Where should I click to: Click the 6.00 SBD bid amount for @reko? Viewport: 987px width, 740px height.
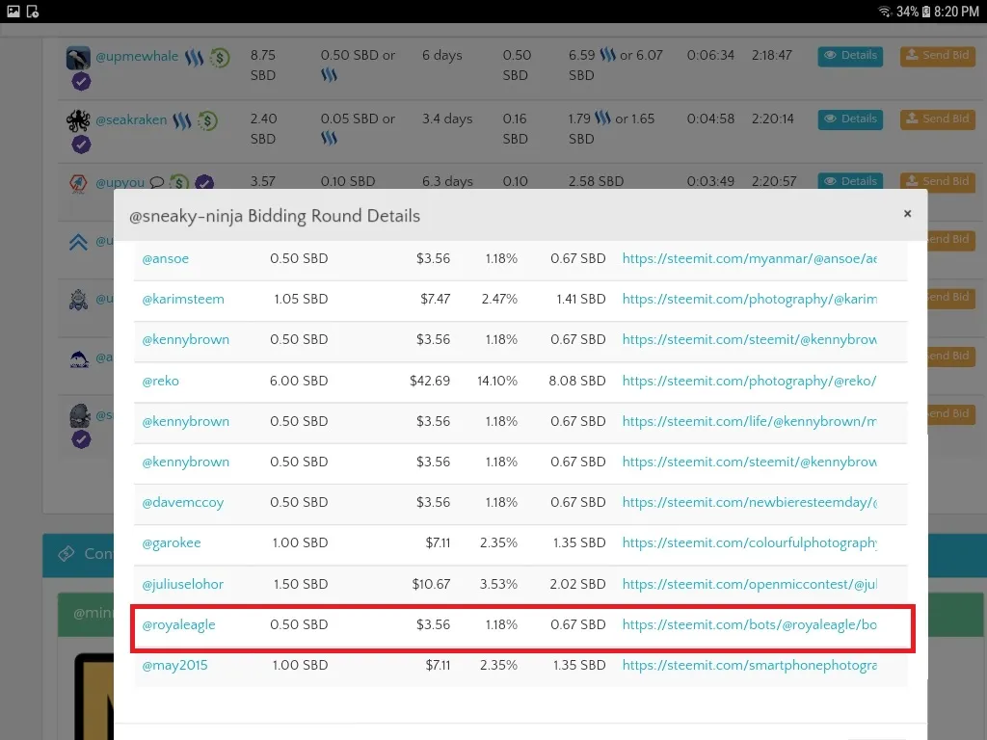click(x=299, y=381)
